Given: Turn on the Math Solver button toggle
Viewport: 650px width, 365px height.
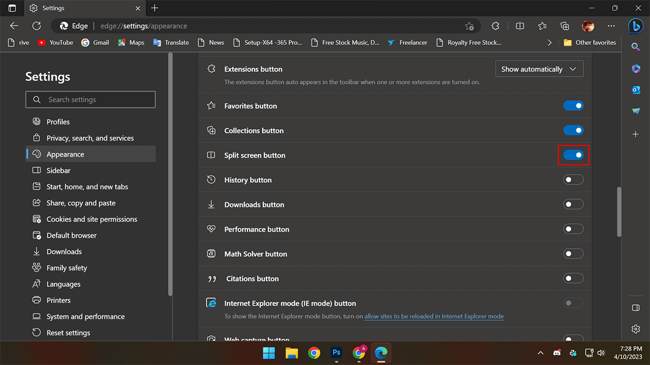Looking at the screenshot, I should [573, 254].
